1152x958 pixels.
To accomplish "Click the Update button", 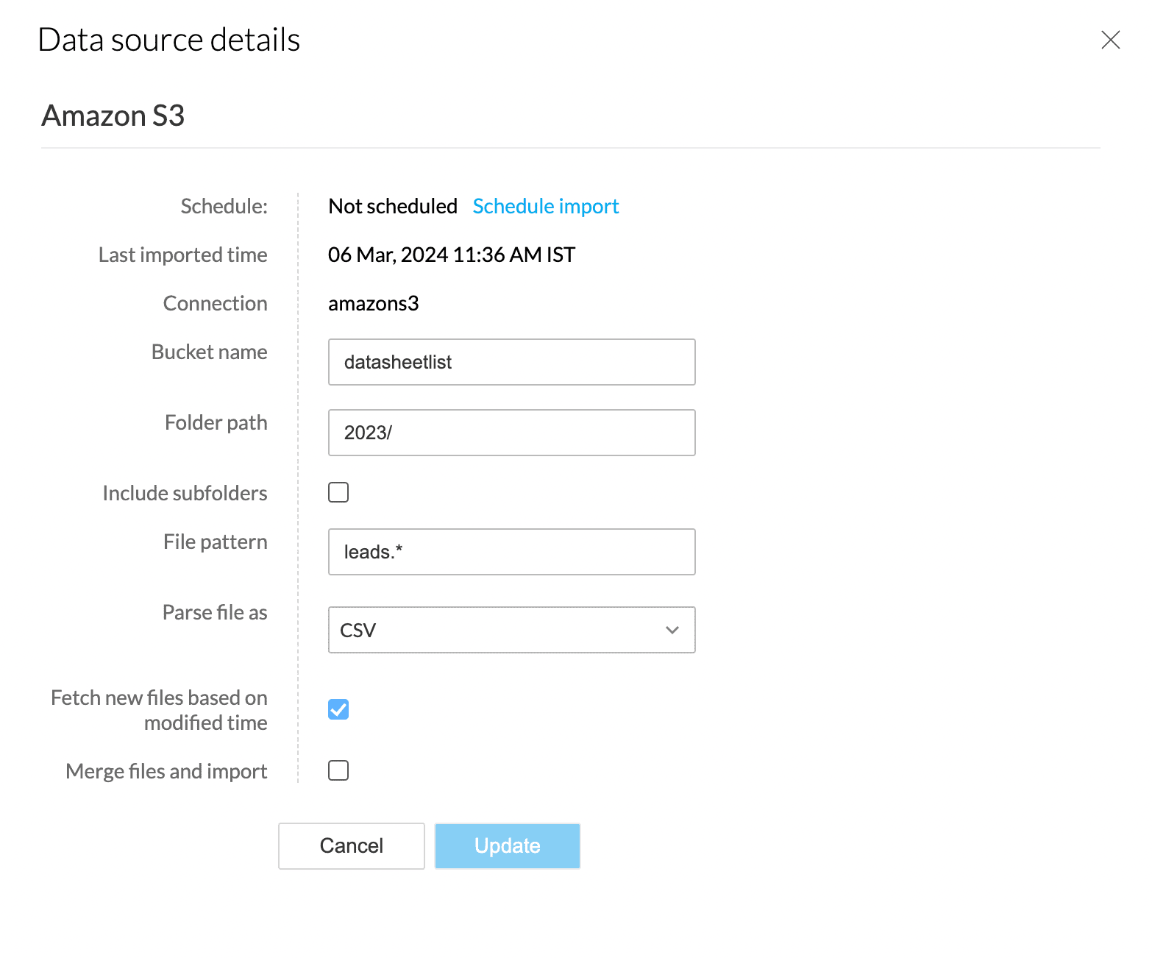I will [x=507, y=846].
